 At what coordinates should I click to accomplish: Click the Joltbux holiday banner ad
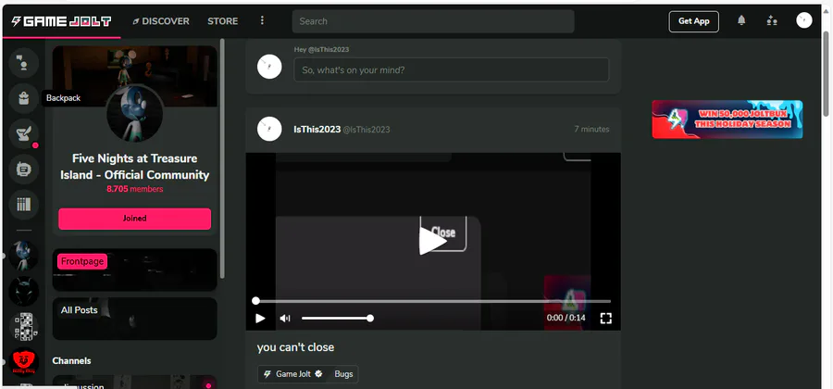click(x=727, y=119)
